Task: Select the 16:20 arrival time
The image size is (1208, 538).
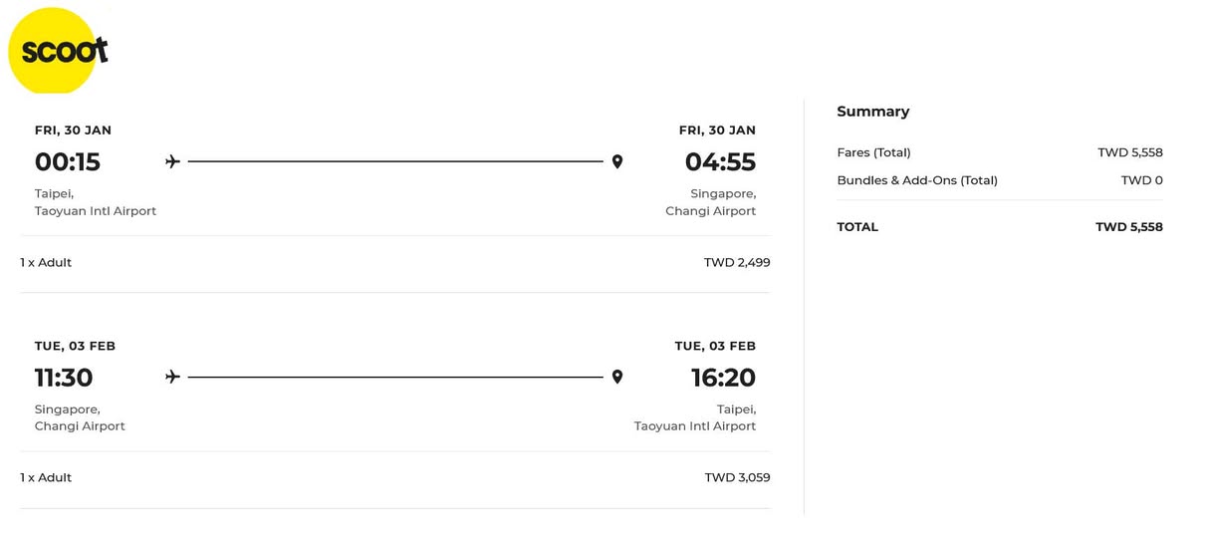Action: [x=723, y=378]
